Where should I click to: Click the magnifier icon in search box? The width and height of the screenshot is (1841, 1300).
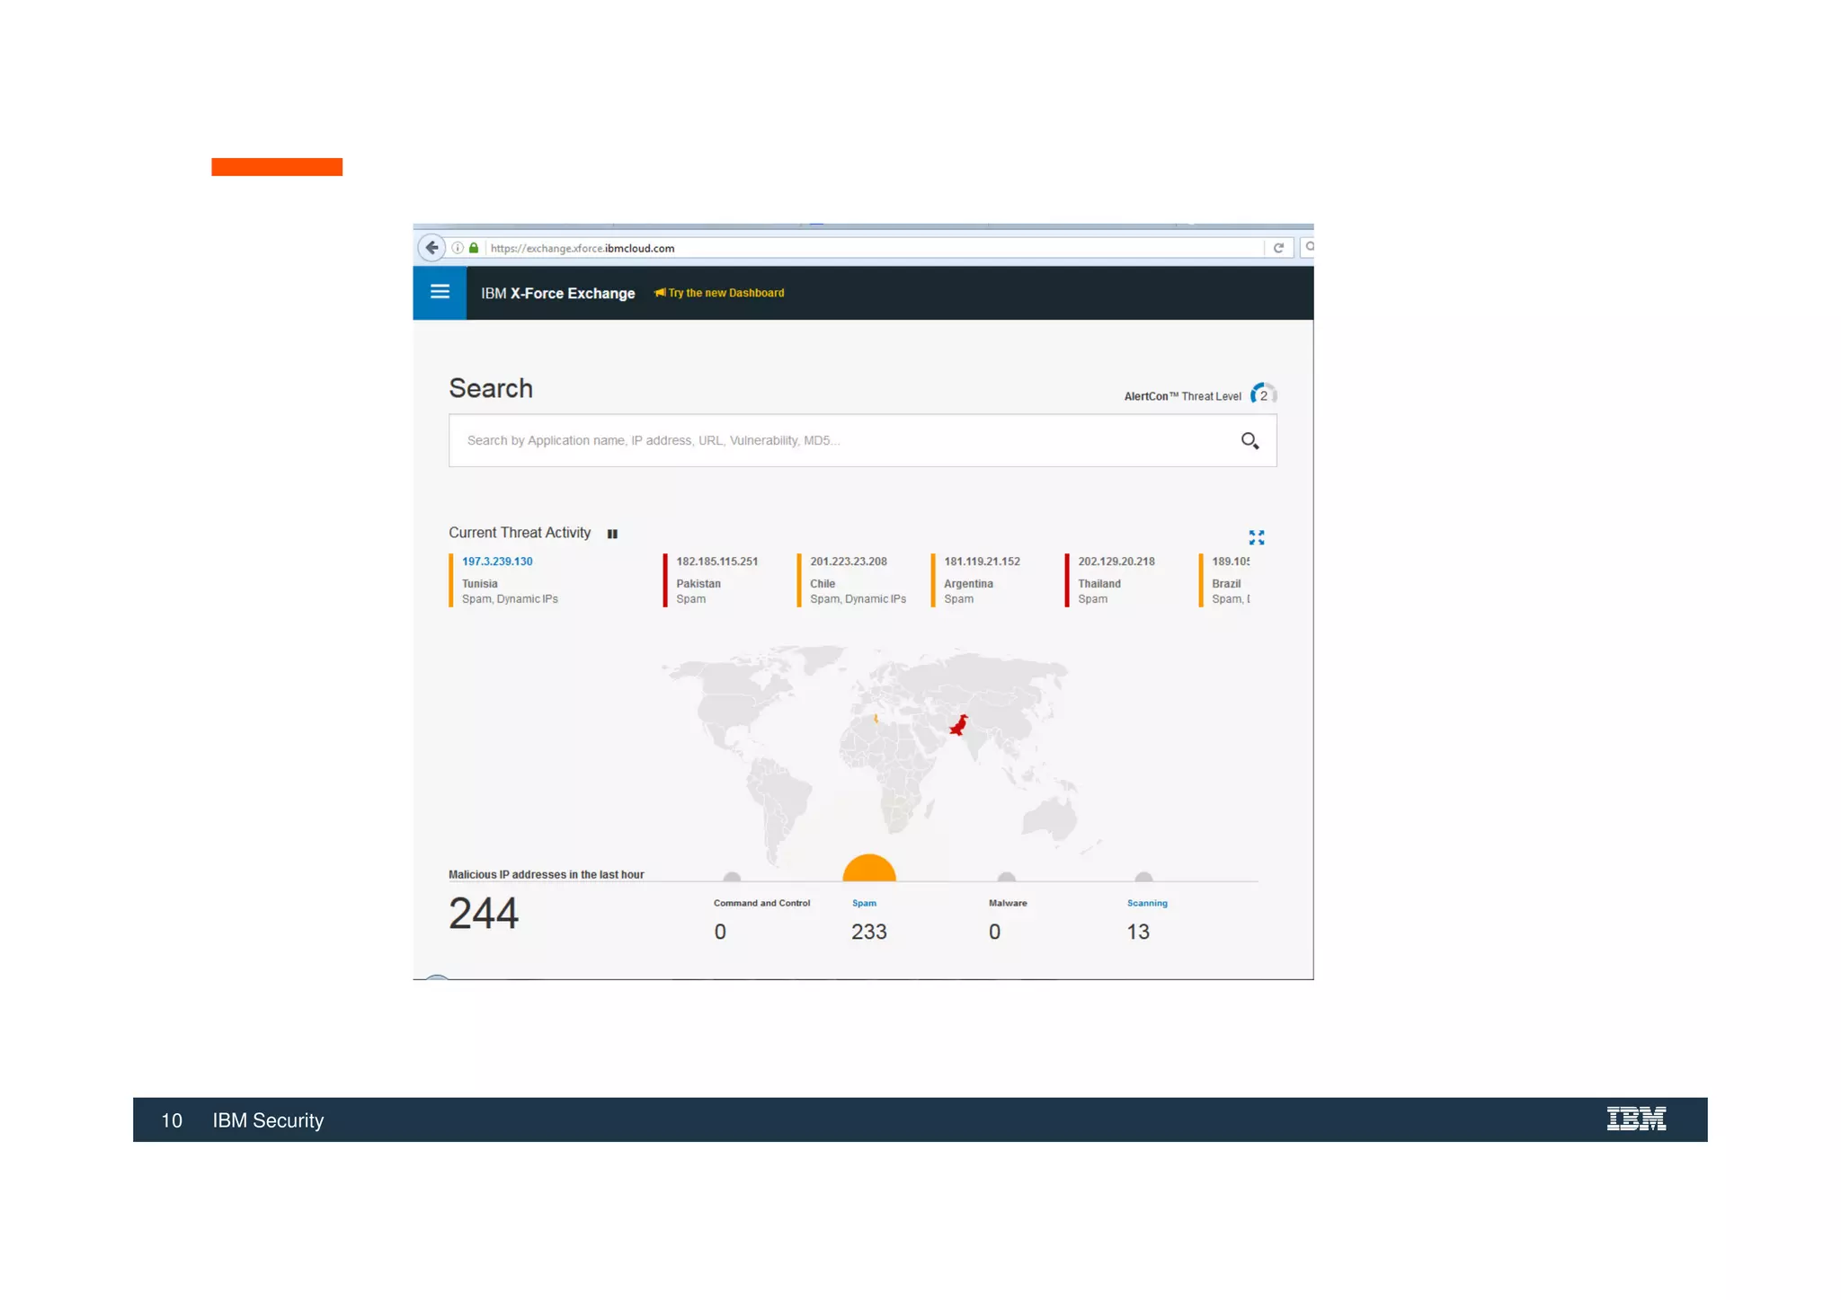[x=1250, y=440]
